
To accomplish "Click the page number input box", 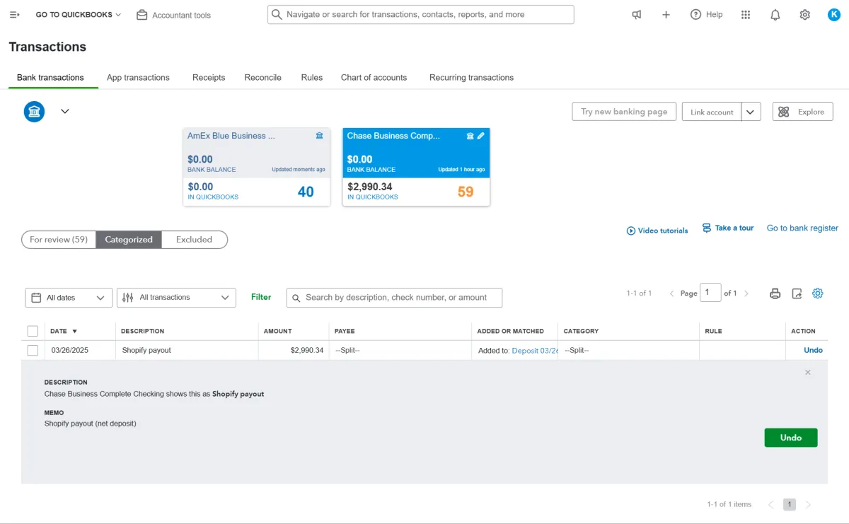I will (x=710, y=293).
